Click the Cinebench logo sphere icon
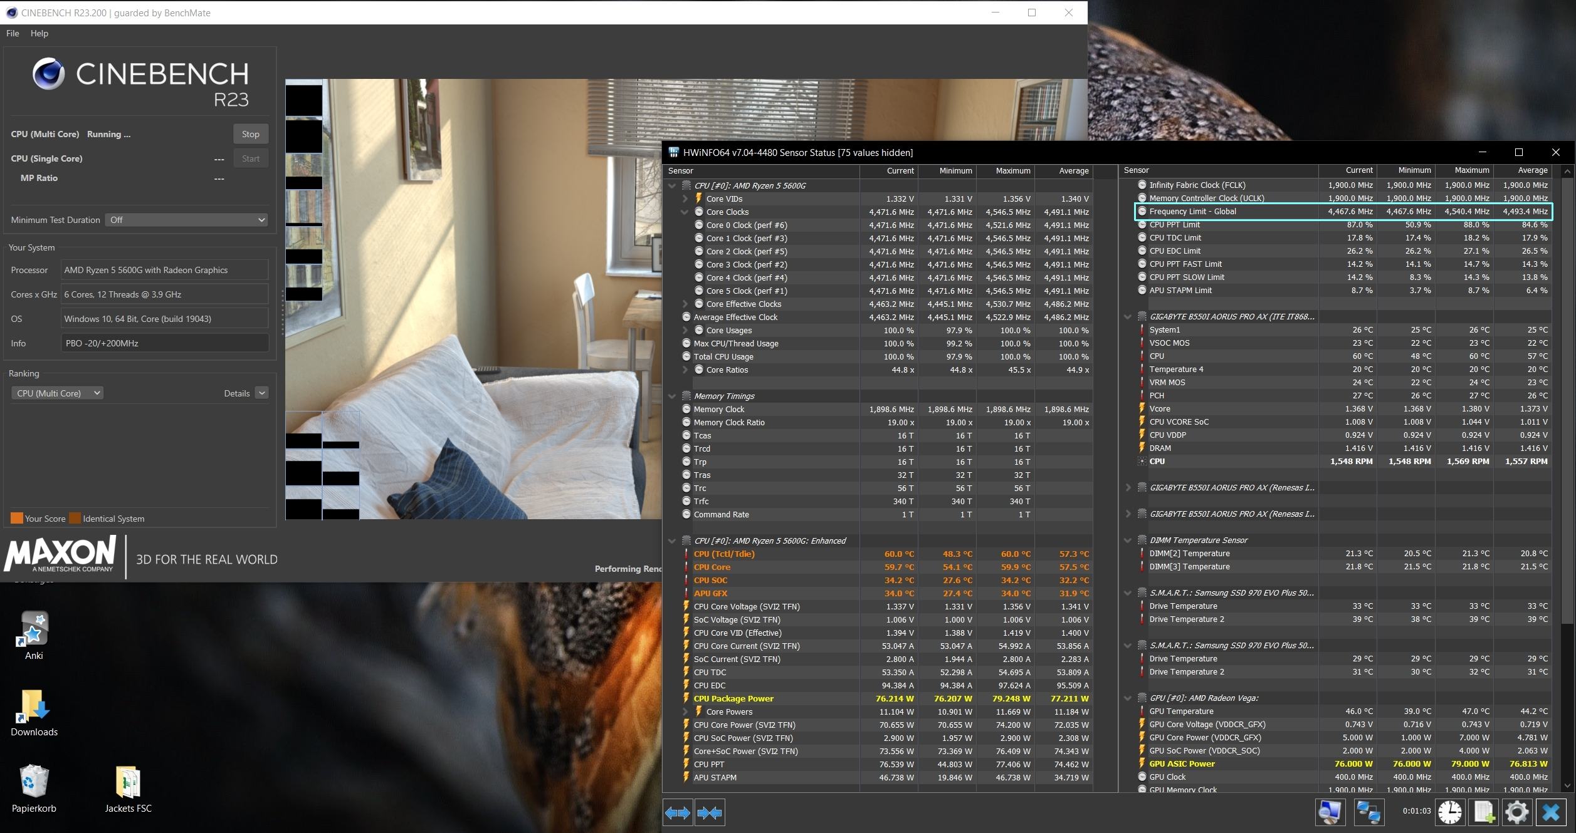 click(48, 74)
